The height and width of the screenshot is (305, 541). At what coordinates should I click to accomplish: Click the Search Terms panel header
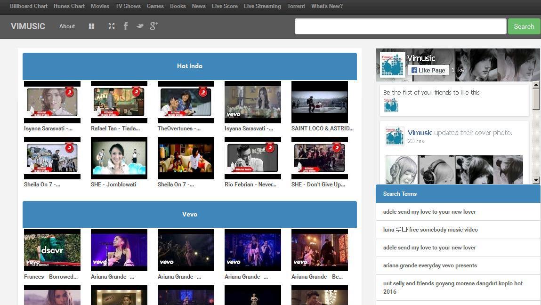[458, 194]
